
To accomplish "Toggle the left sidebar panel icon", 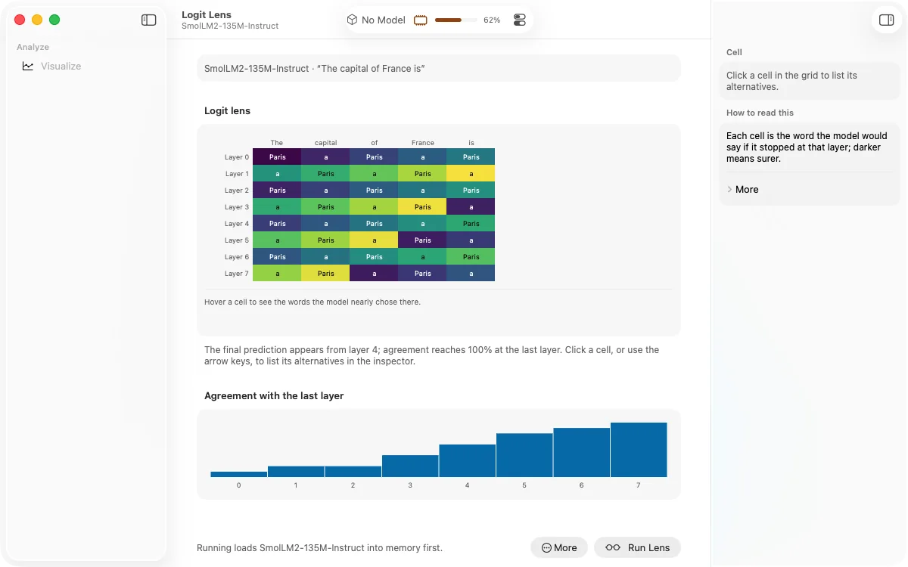I will [149, 20].
